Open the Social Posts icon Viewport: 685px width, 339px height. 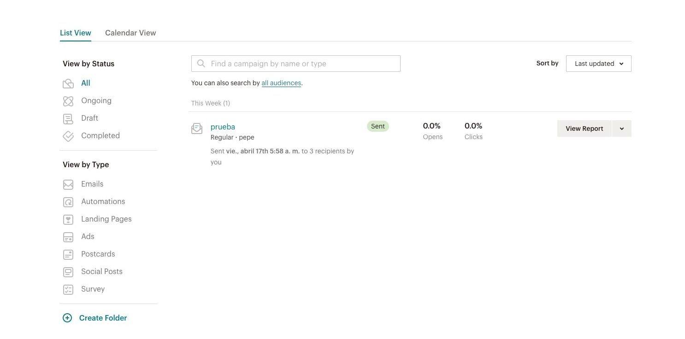coord(68,272)
